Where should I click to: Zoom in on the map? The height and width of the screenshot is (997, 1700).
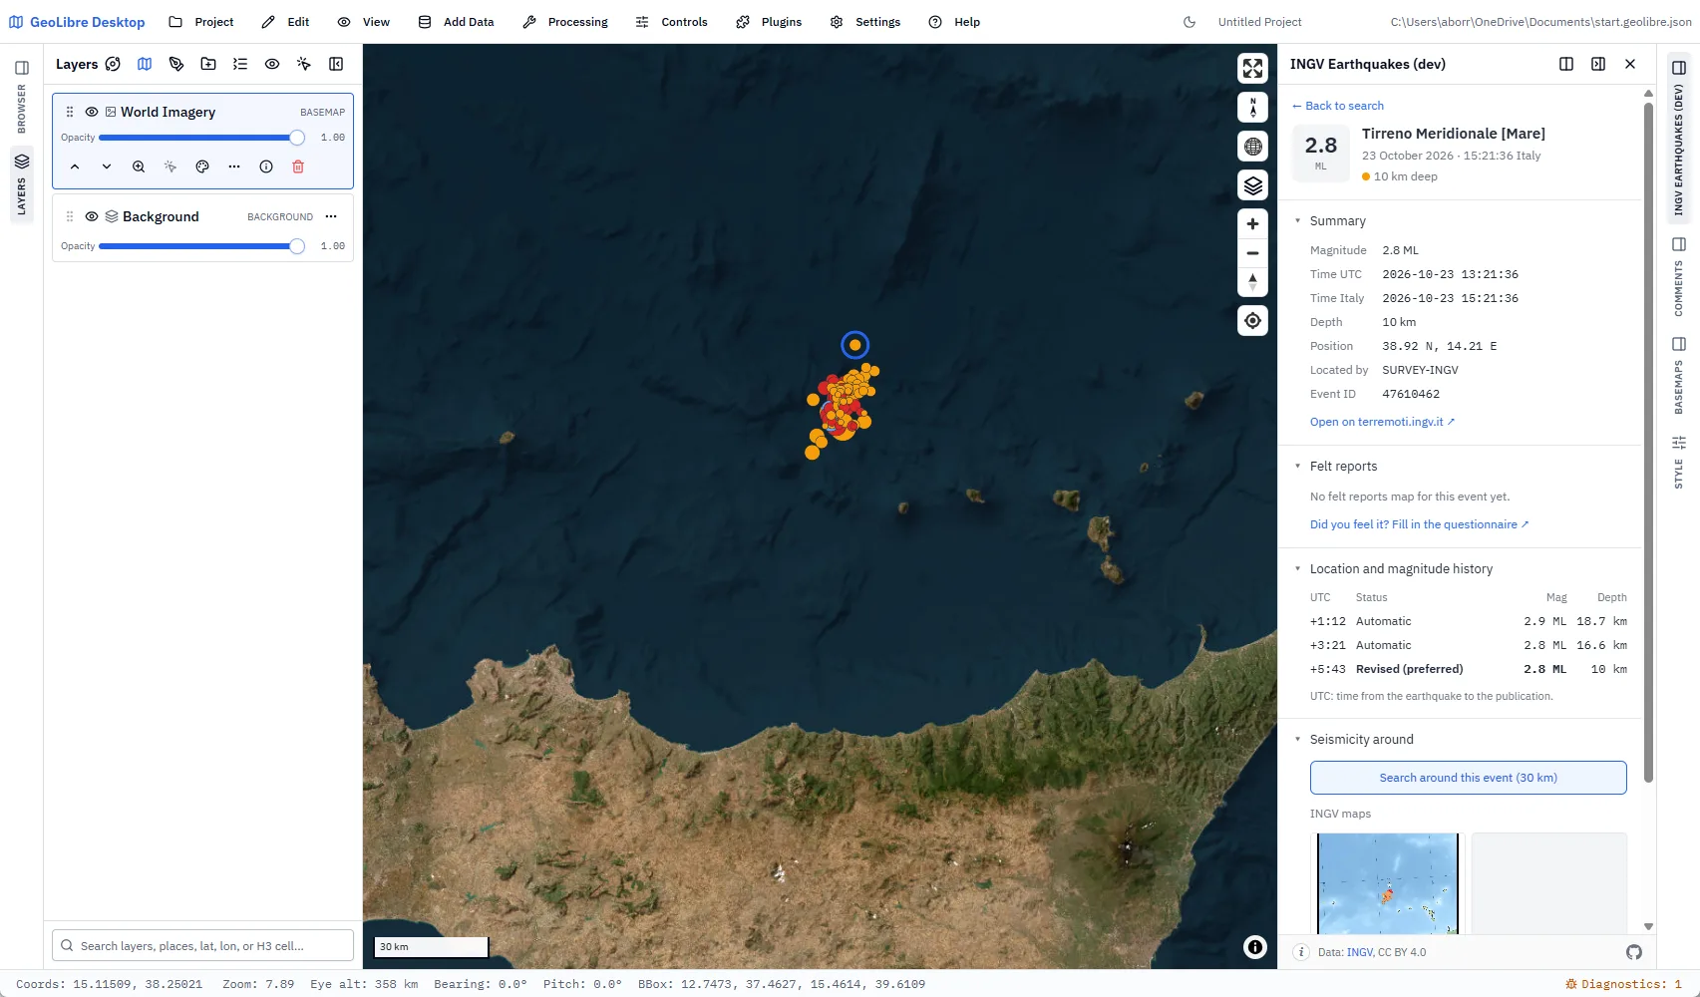1252,224
